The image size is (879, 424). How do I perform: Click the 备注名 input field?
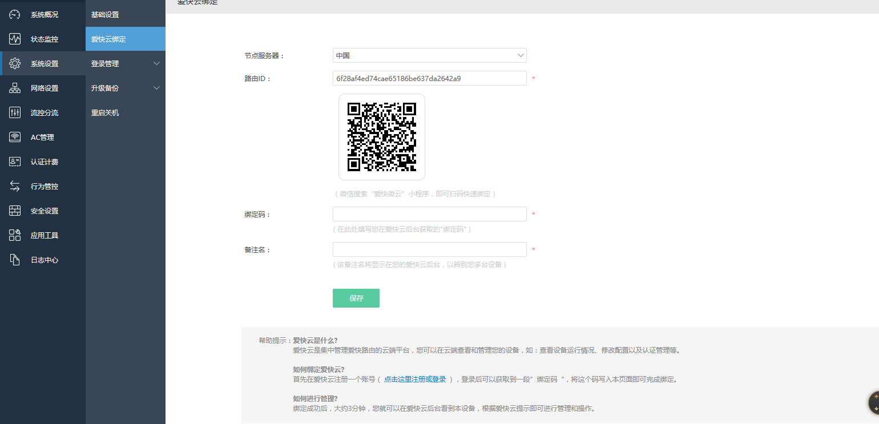coord(430,249)
